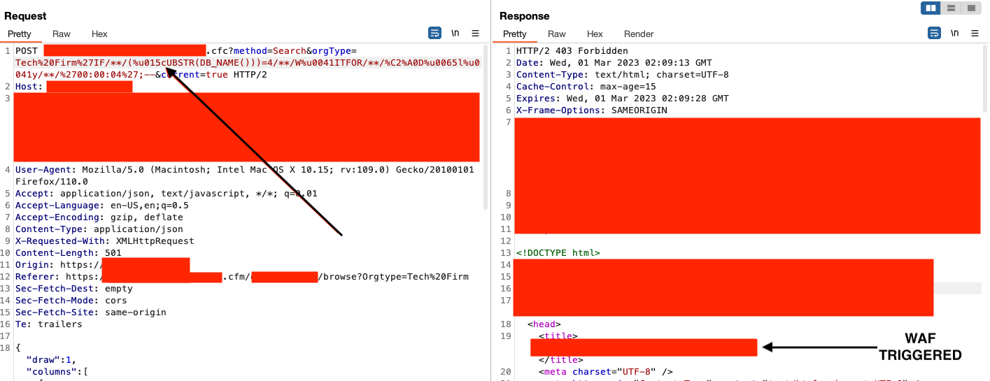The image size is (990, 381).
Task: Click the '<head>' tag line in Response
Action: (x=544, y=324)
